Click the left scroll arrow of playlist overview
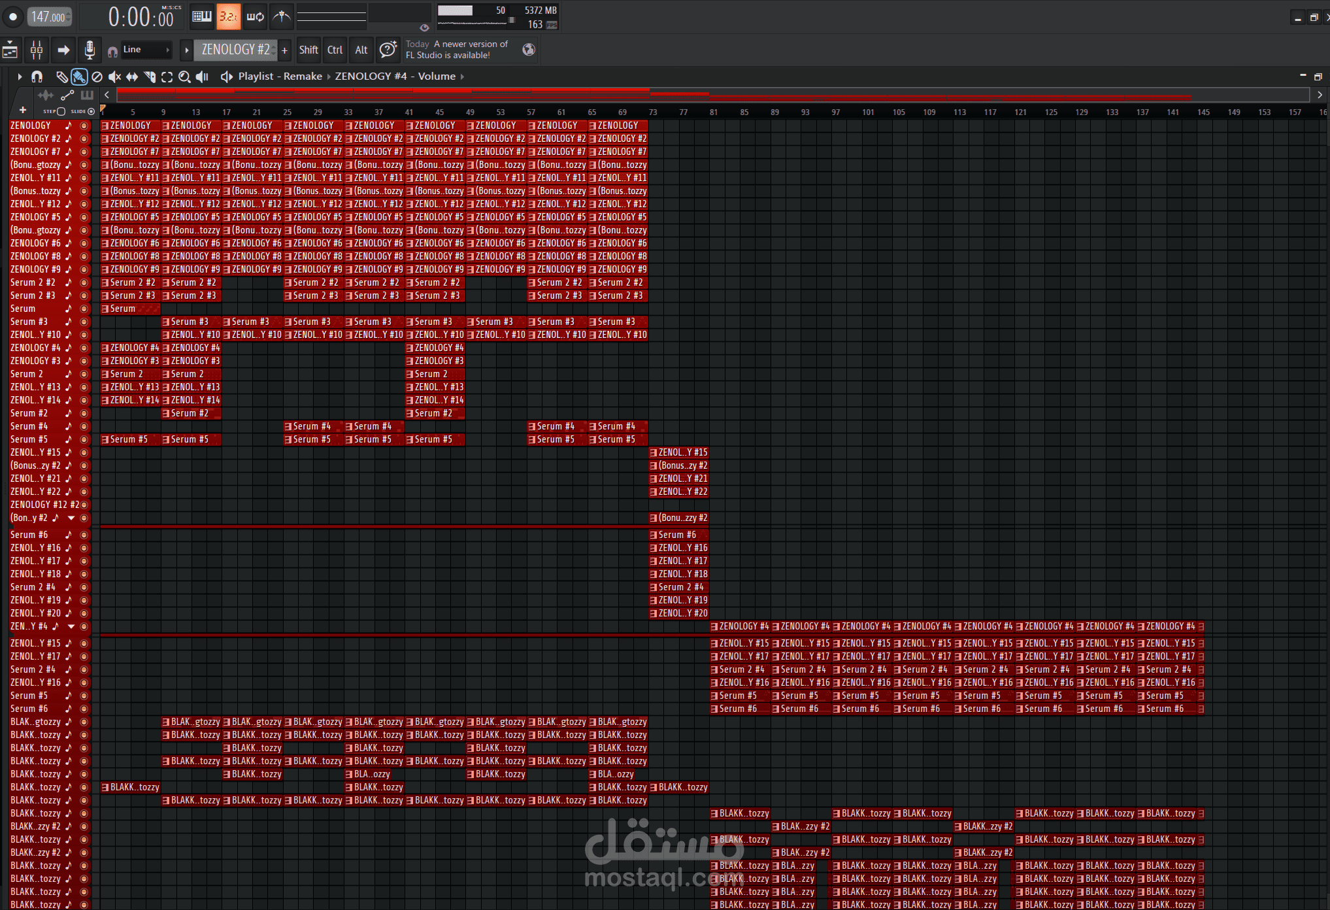 107,95
